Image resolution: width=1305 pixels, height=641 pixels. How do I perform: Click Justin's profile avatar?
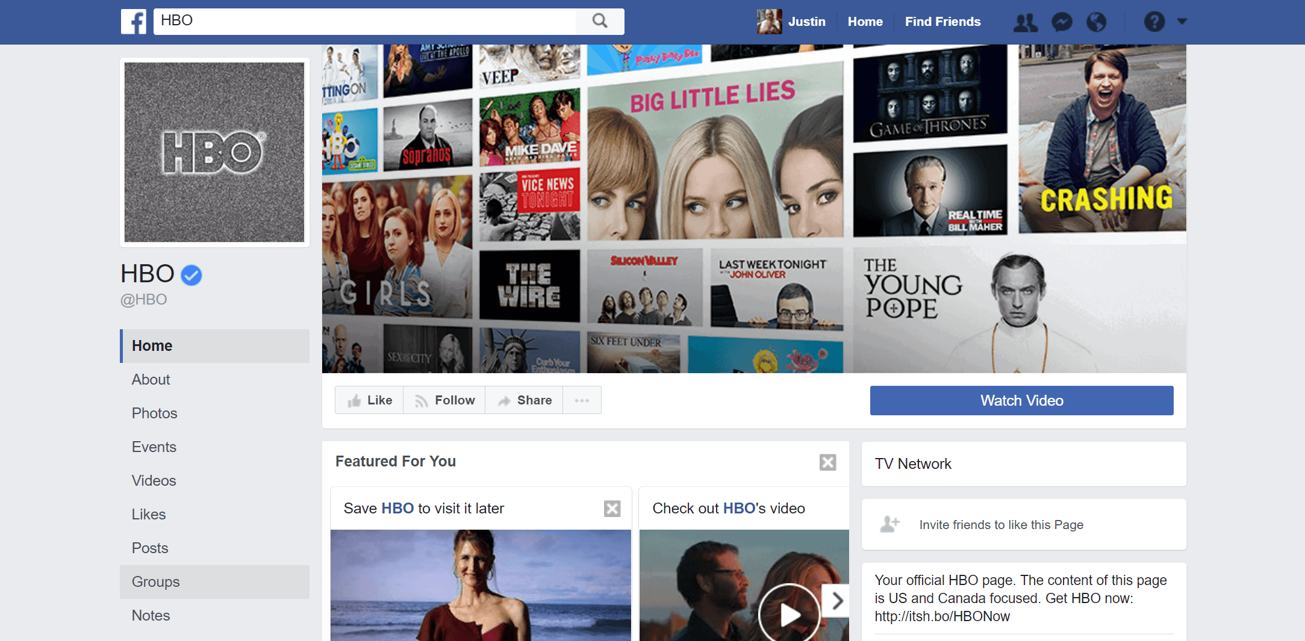(769, 22)
